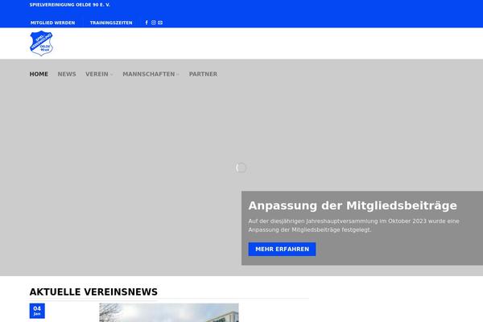The height and width of the screenshot is (322, 483).
Task: Open the club's Facebook page icon
Action: pos(147,23)
